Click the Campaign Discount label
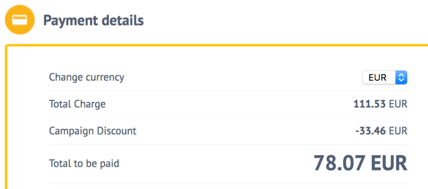Screen dimensions: 428x189 (93, 131)
